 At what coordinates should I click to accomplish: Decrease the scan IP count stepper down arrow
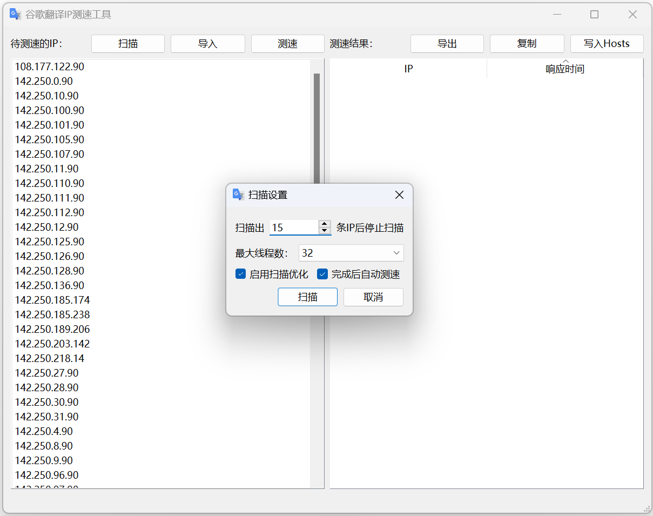point(324,231)
